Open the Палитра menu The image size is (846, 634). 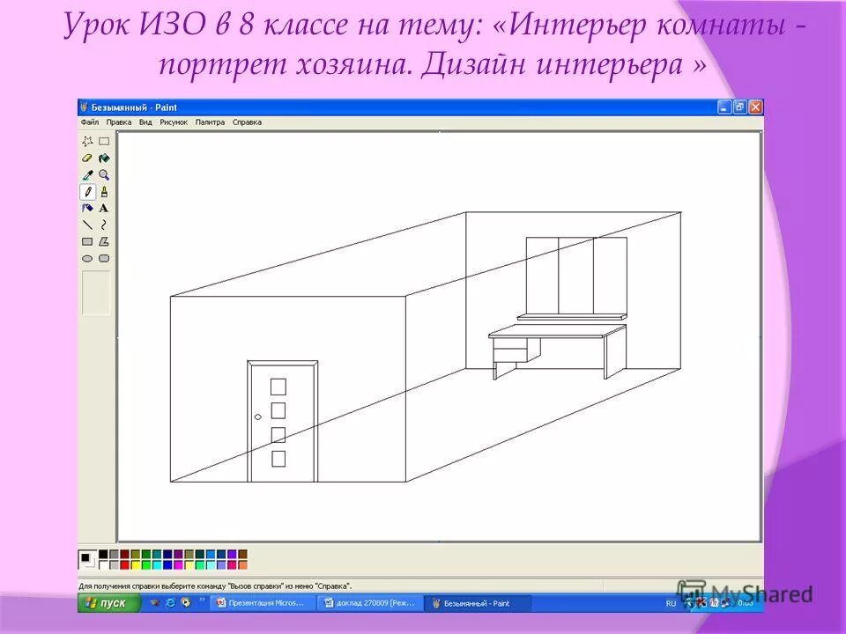(x=211, y=122)
